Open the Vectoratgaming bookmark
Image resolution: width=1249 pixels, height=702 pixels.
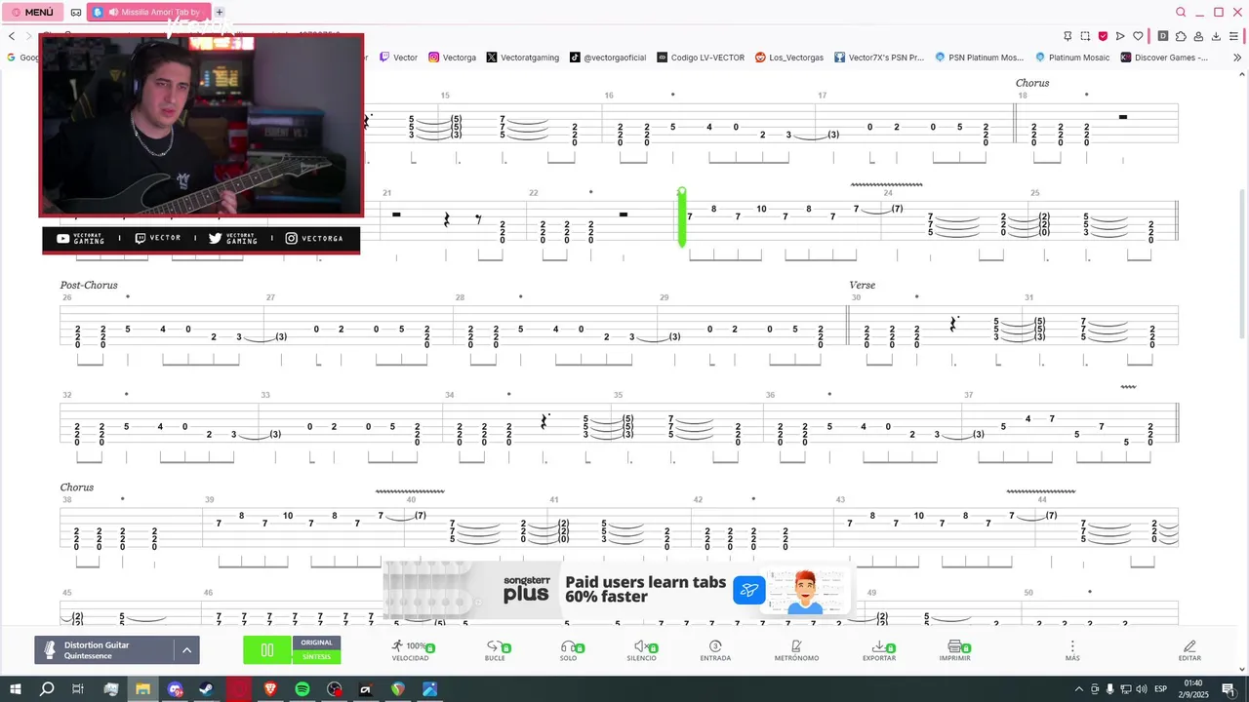[523, 58]
